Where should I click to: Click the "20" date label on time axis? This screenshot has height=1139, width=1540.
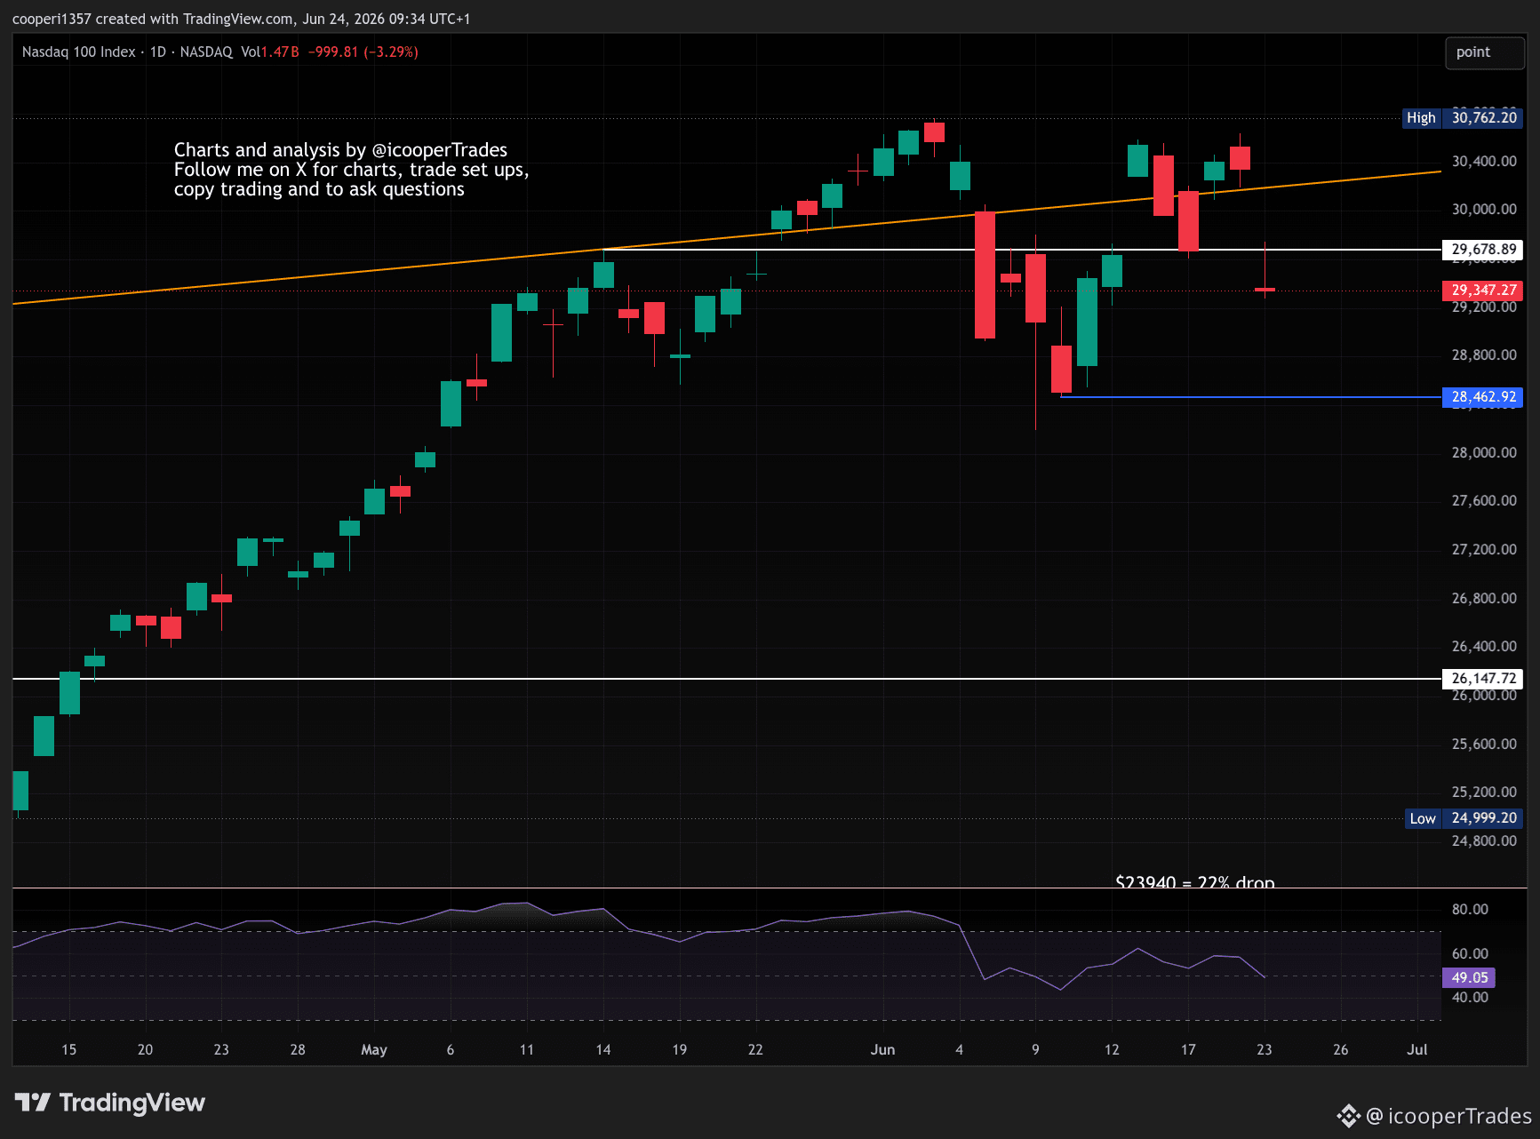145,1050
